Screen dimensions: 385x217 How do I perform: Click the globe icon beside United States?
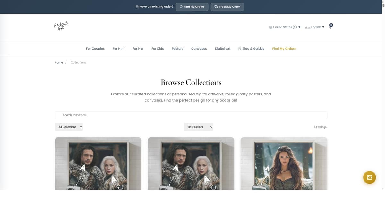pyautogui.click(x=271, y=27)
